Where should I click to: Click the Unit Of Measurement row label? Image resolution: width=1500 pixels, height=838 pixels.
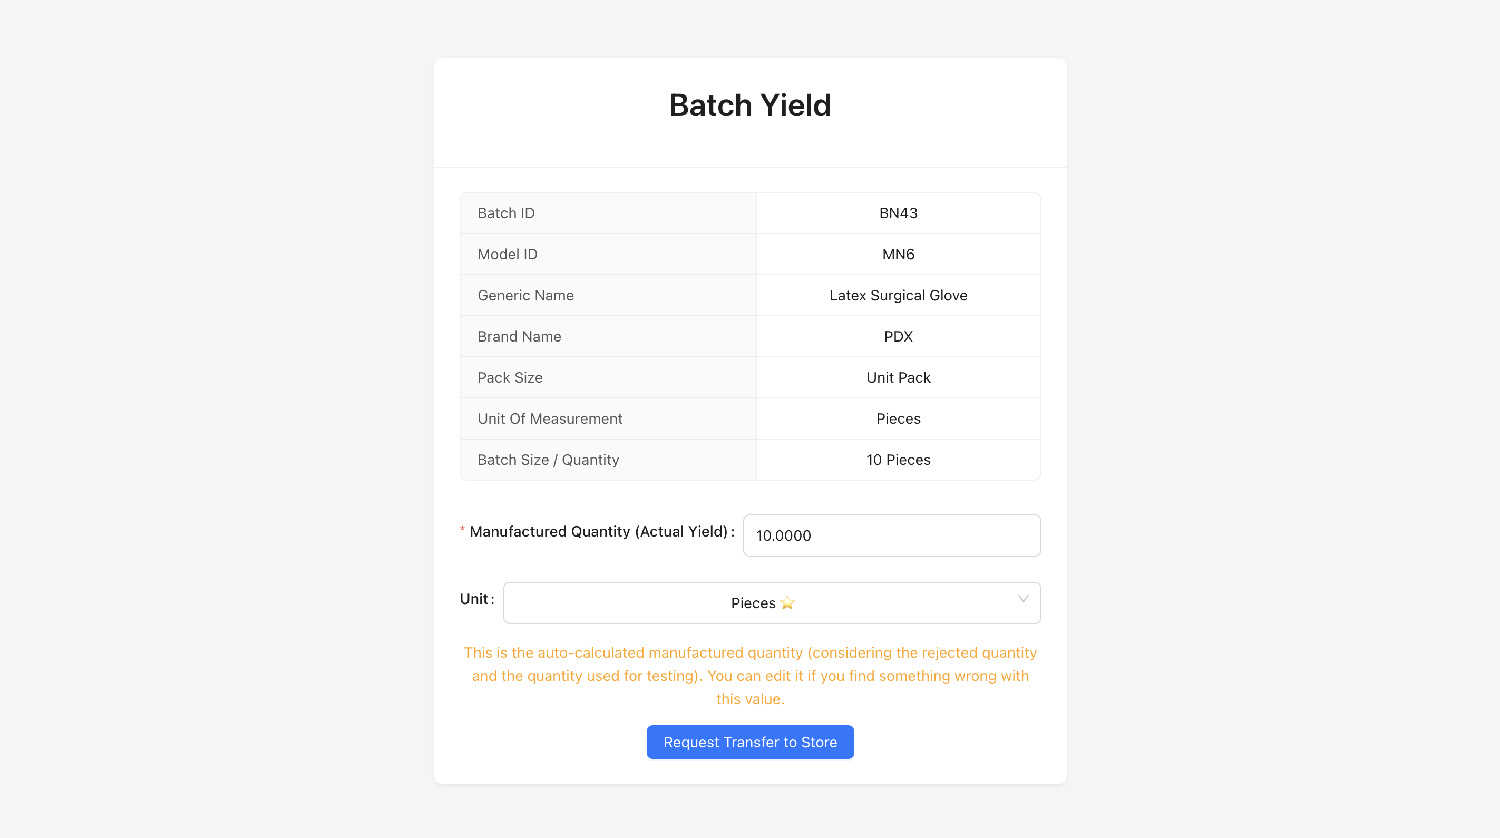coord(550,418)
